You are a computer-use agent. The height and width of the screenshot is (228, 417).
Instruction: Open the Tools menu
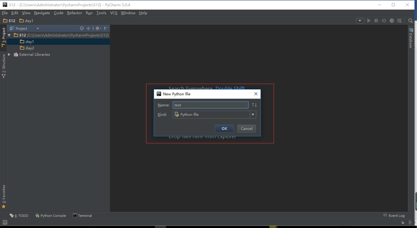coord(101,13)
